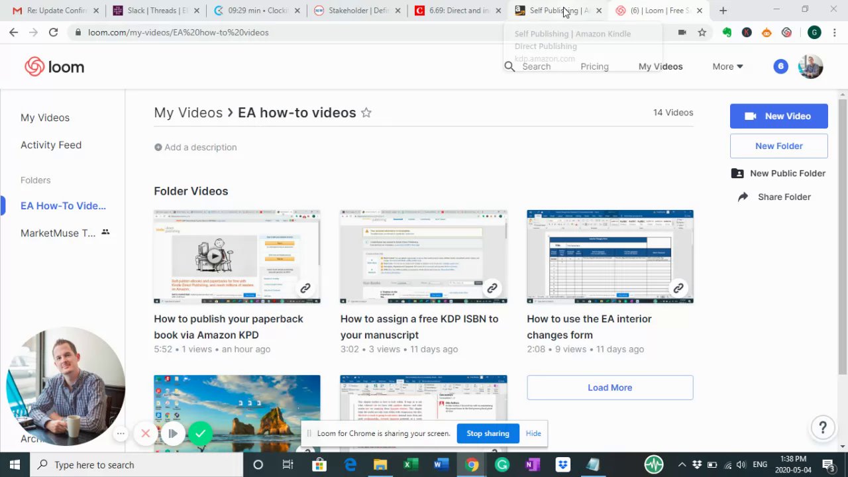Pause the Loom recording
The width and height of the screenshot is (848, 477).
coord(172,434)
